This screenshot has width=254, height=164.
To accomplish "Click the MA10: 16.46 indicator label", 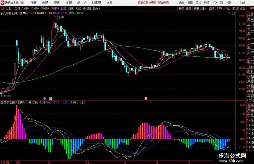I will pyautogui.click(x=45, y=13).
